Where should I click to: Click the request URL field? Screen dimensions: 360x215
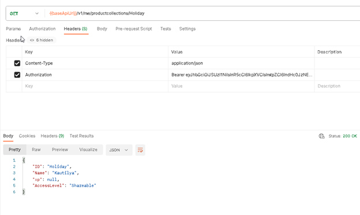(202, 13)
